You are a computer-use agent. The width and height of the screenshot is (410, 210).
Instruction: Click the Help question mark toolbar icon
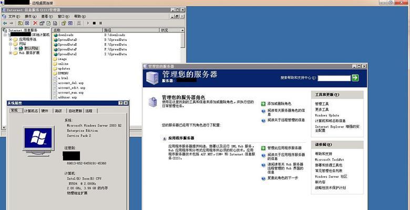[64, 23]
